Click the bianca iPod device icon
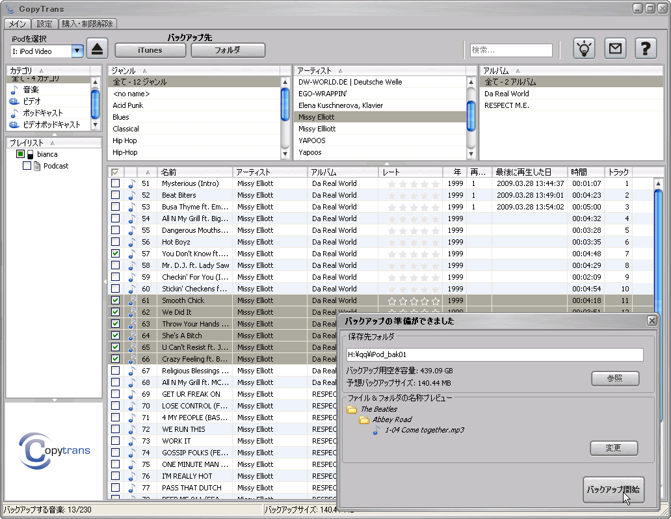This screenshot has width=671, height=519. tap(31, 155)
